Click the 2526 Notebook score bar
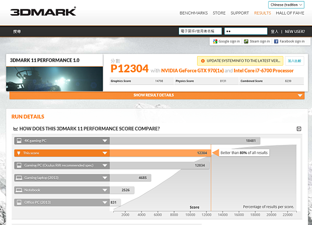This screenshot has width=312, height=225. coord(122,190)
